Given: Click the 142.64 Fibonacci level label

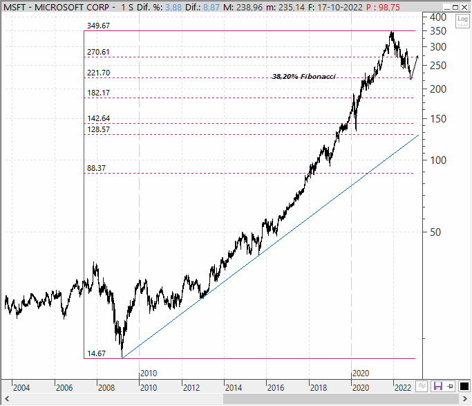Looking at the screenshot, I should point(98,118).
